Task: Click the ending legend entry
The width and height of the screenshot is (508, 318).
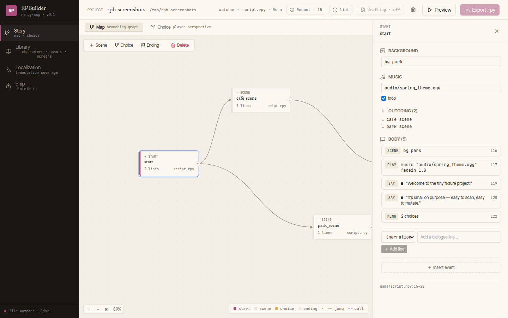Action: 308,308
